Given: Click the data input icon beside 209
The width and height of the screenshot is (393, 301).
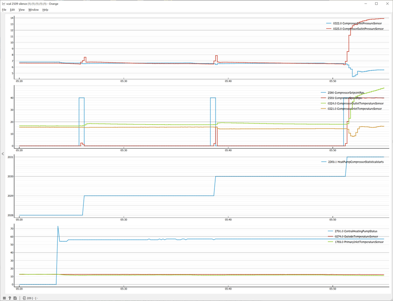Looking at the screenshot, I should click(24, 298).
